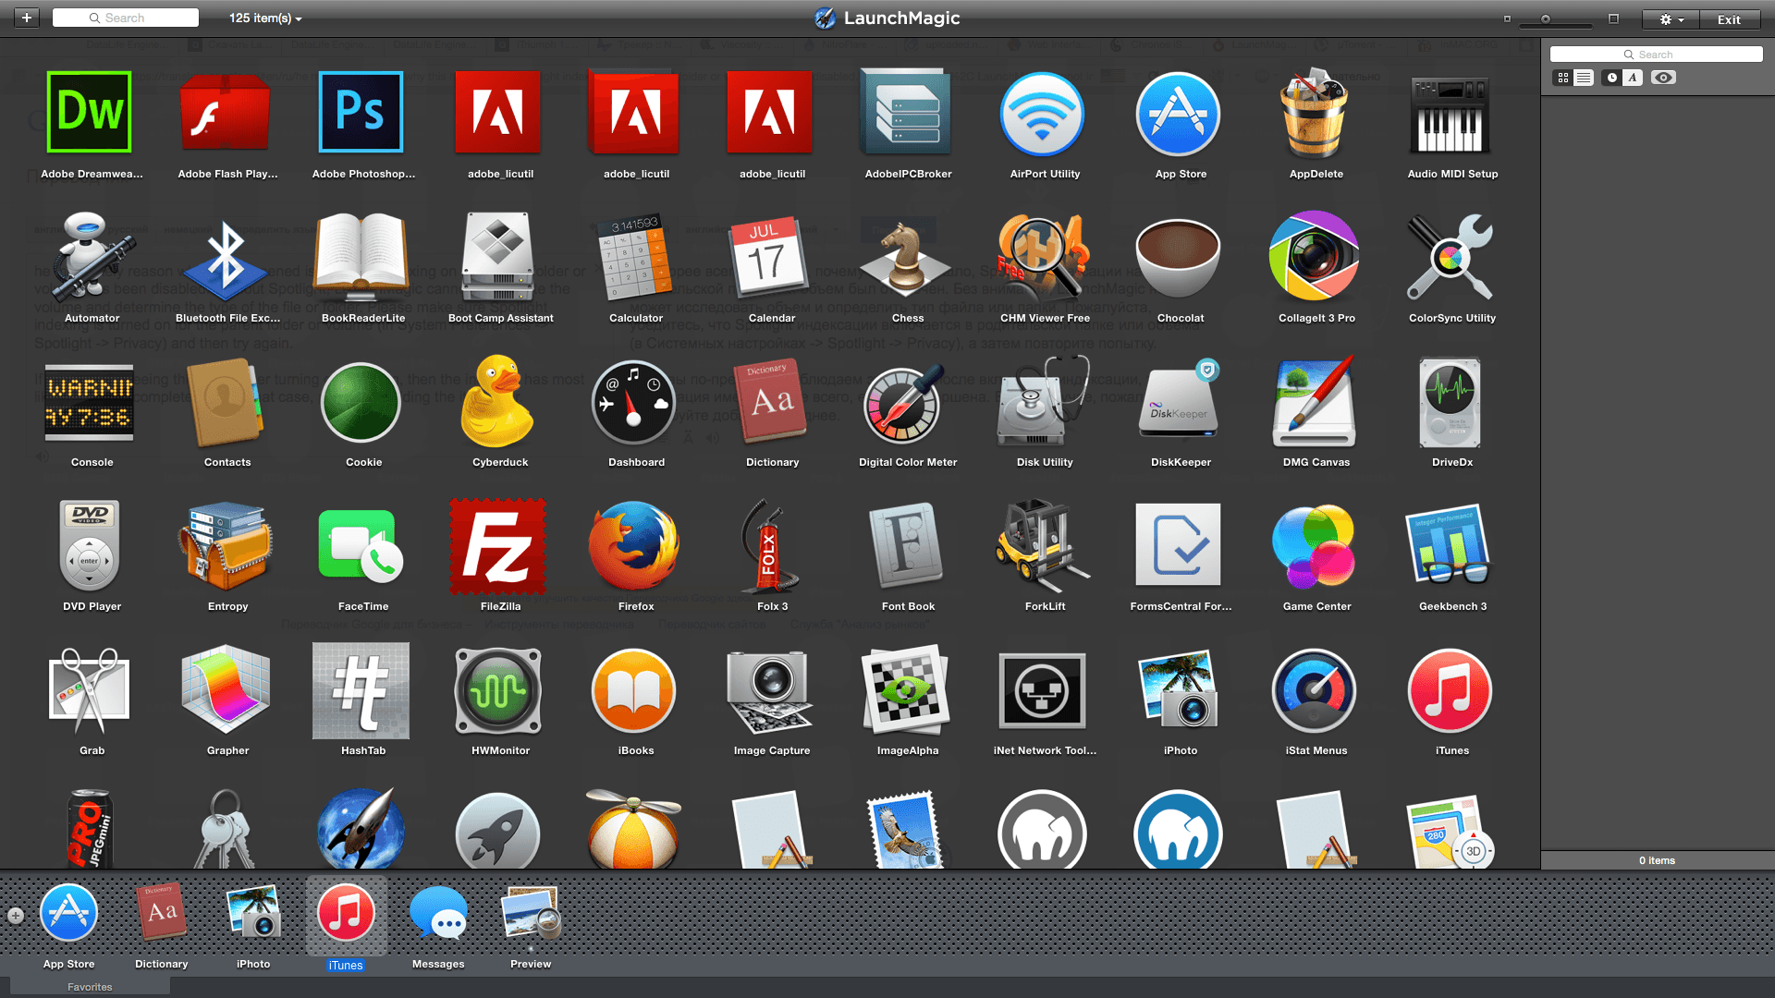This screenshot has width=1775, height=998.
Task: Click the plus button in the Favorites bar
Action: [16, 916]
